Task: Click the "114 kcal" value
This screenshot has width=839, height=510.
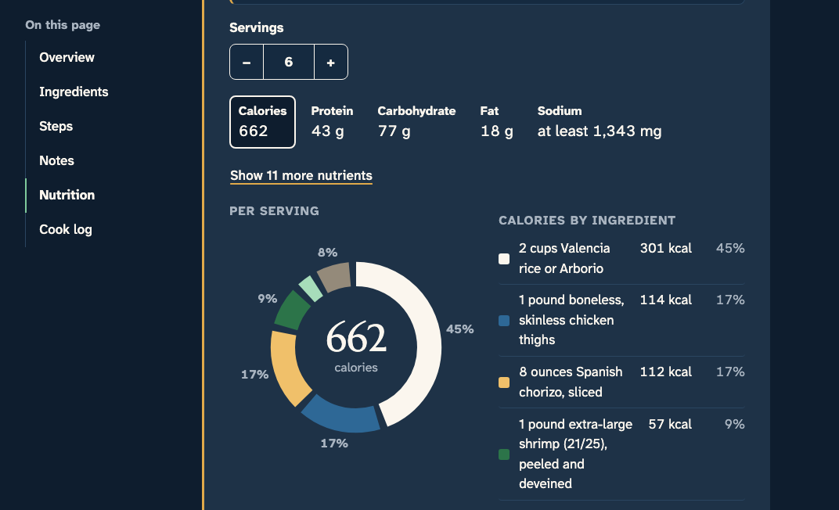Action: 665,300
